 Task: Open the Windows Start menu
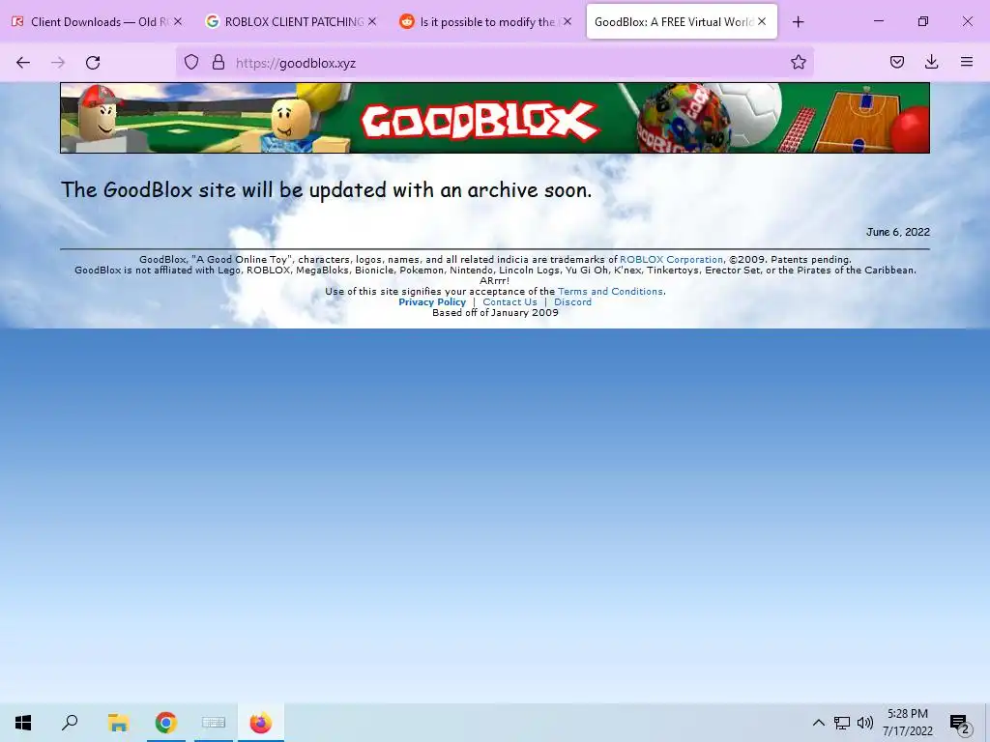pyautogui.click(x=23, y=723)
